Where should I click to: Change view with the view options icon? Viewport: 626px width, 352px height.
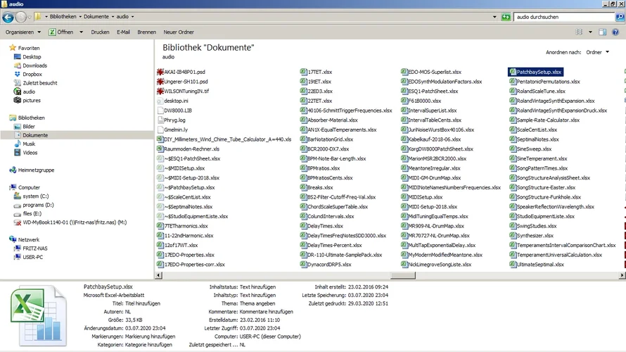click(579, 32)
